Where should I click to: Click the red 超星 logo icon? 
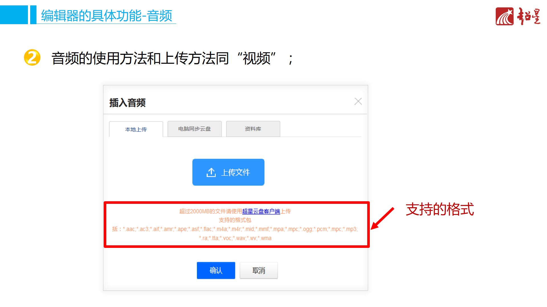pyautogui.click(x=505, y=16)
